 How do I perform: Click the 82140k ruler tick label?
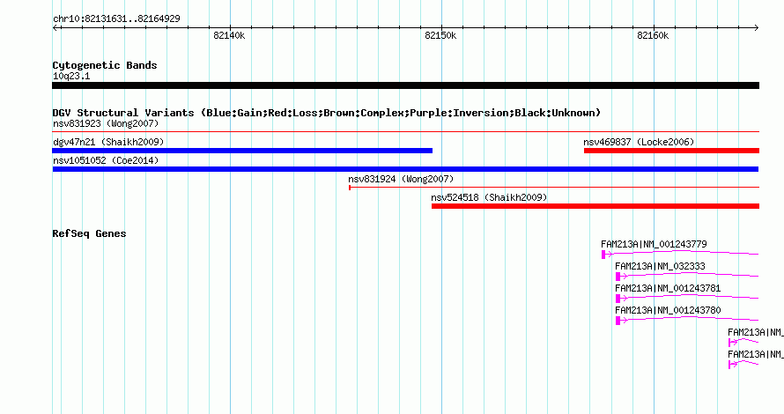pyautogui.click(x=229, y=35)
